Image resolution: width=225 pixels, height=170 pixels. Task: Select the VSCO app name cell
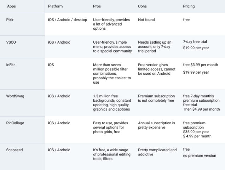[11, 42]
